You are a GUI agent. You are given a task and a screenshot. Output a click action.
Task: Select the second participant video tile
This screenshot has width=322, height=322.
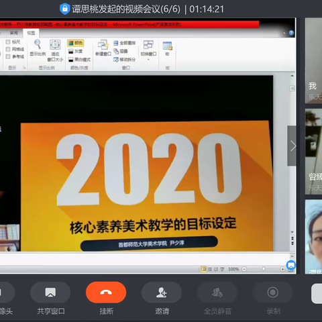click(313, 152)
